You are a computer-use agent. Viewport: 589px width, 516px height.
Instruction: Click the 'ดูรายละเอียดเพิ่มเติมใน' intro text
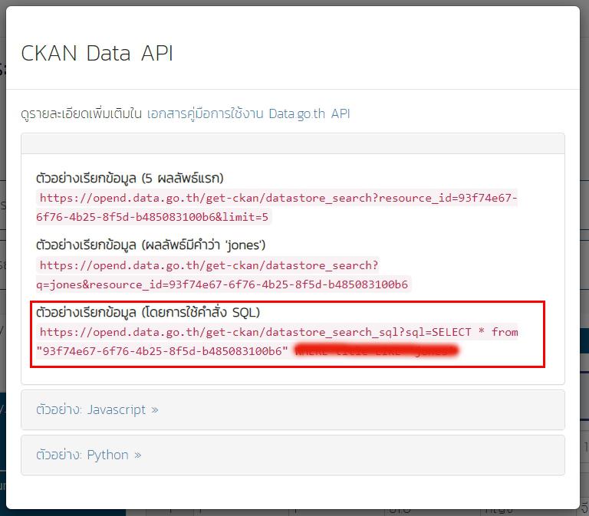pos(81,113)
